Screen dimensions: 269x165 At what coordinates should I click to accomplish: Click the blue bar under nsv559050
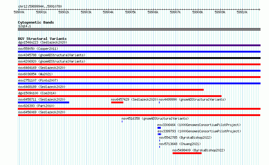[139, 52]
